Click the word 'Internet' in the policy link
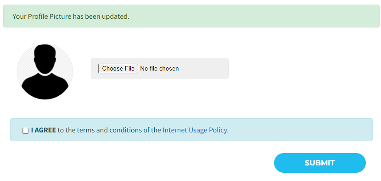Viewport: 381px width, 181px height. [174, 130]
